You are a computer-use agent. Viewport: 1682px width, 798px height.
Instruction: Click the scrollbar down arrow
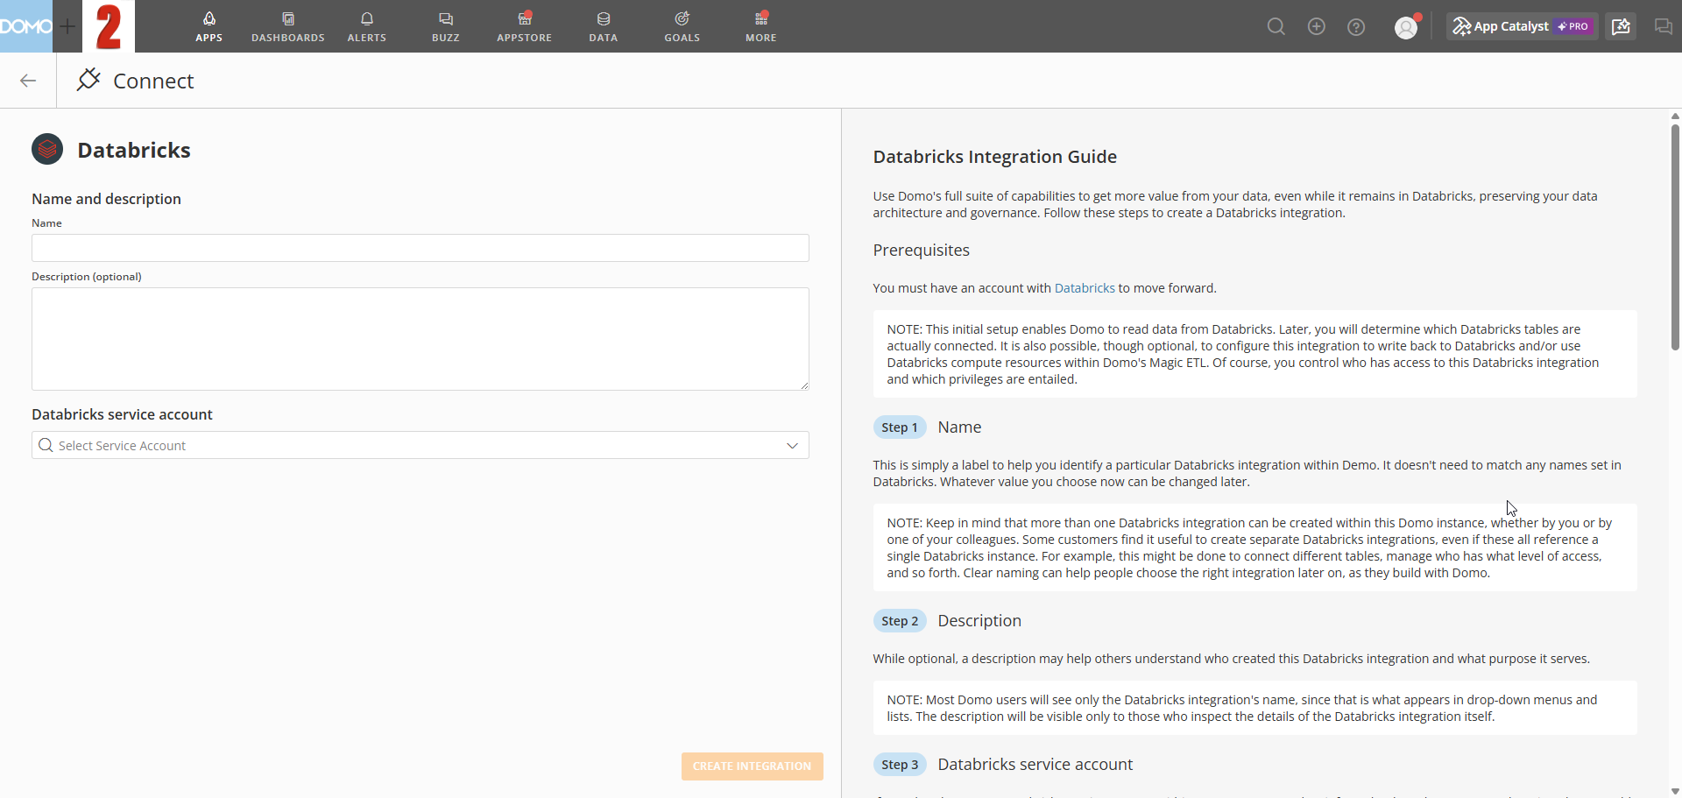pos(1675,791)
